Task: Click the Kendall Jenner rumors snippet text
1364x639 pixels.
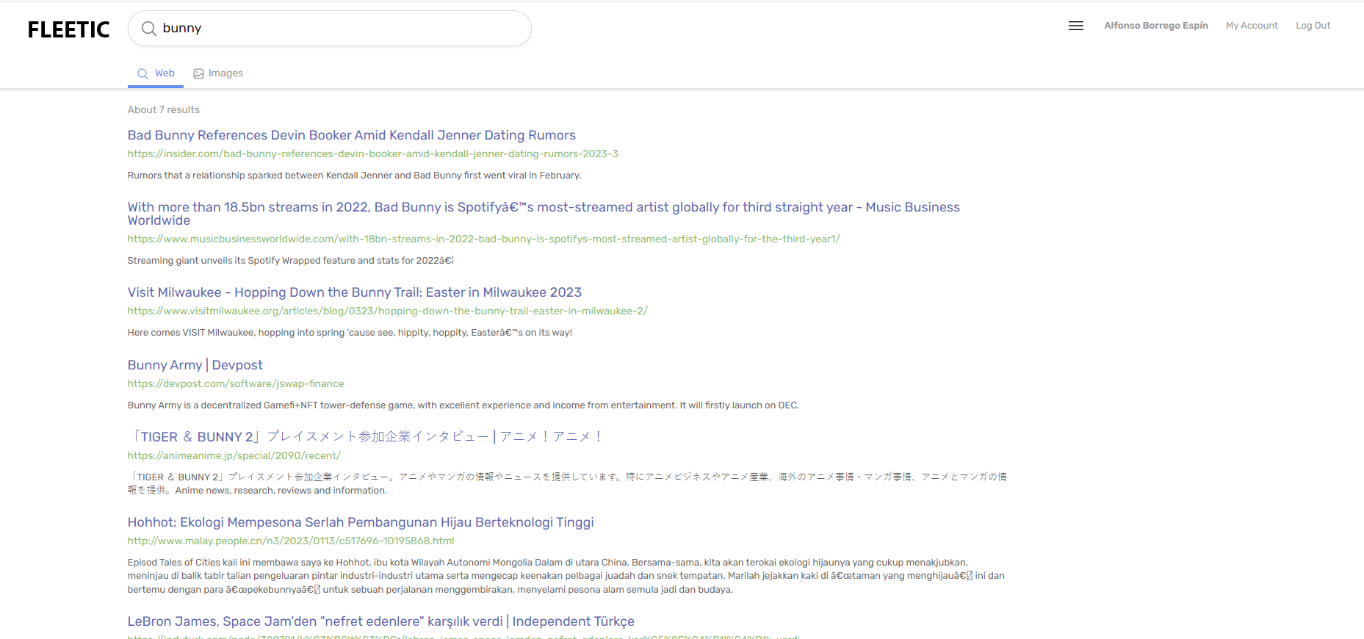Action: point(354,176)
